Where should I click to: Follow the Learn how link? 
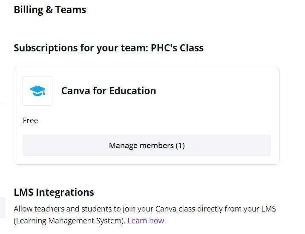pyautogui.click(x=146, y=221)
